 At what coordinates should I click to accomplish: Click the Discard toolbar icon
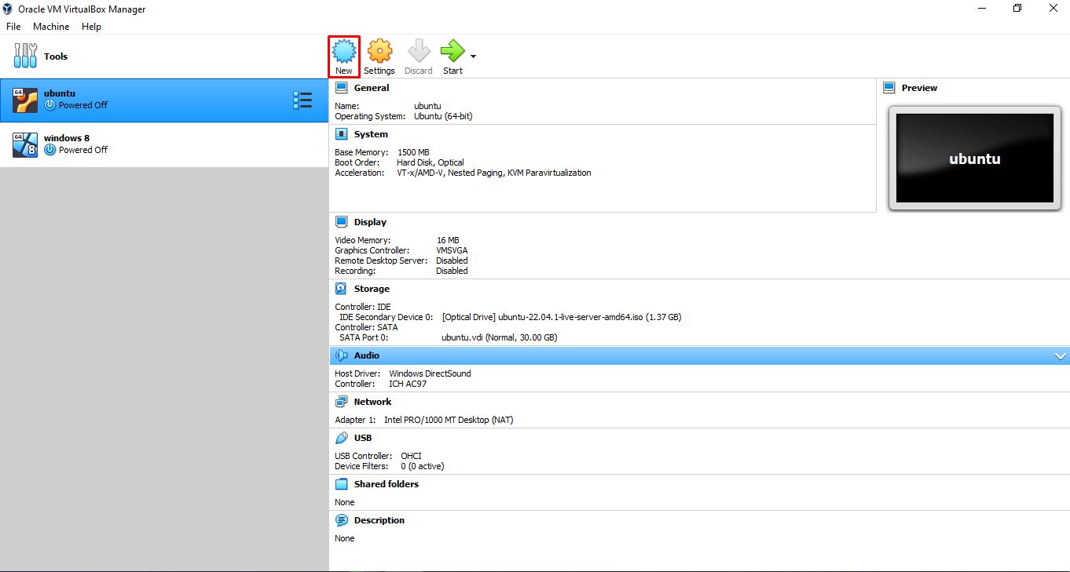pos(418,52)
